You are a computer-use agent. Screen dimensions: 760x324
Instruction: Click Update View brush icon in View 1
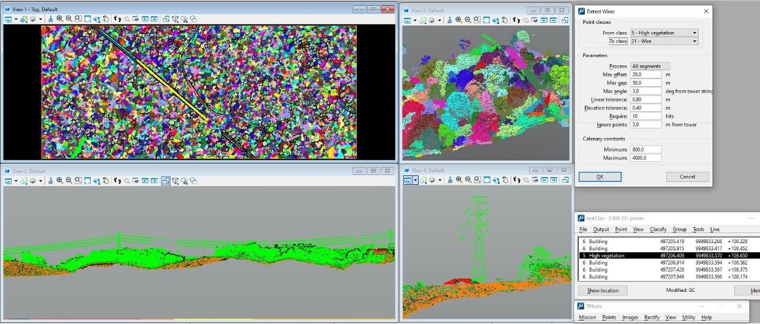[50, 19]
